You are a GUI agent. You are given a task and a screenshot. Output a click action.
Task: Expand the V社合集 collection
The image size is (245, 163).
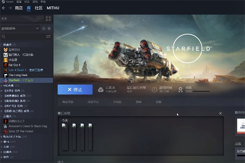1,86
